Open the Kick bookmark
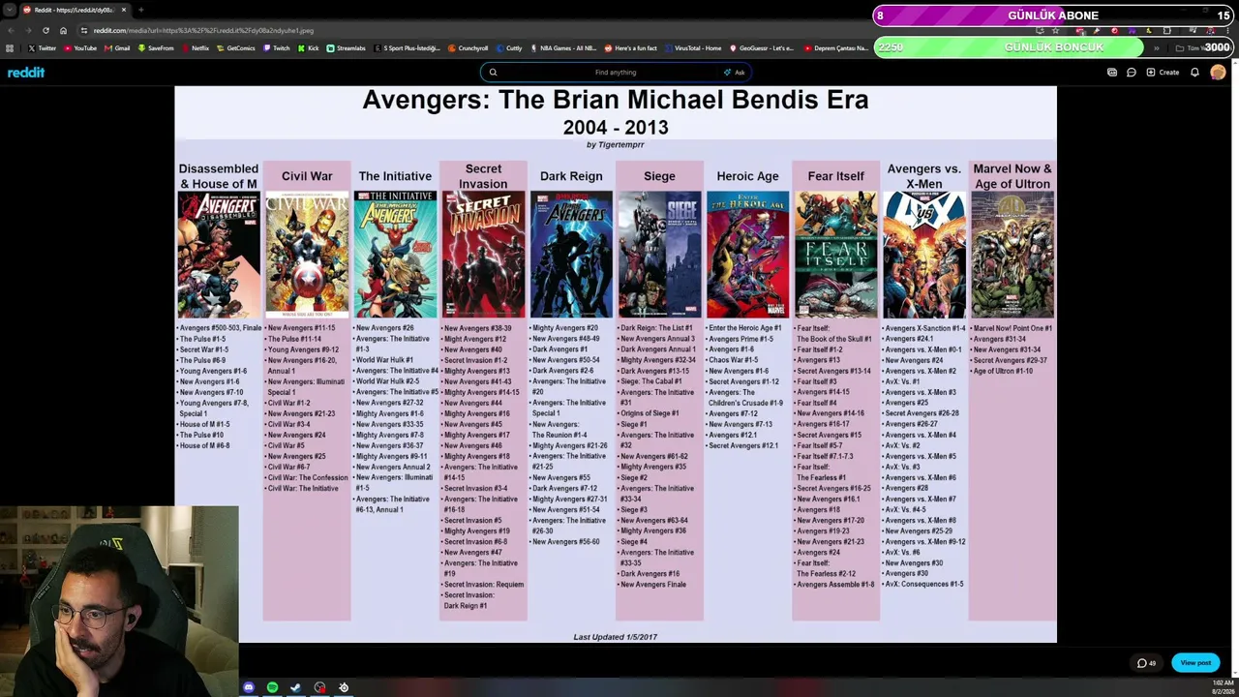Viewport: 1239px width, 697px height. point(309,48)
